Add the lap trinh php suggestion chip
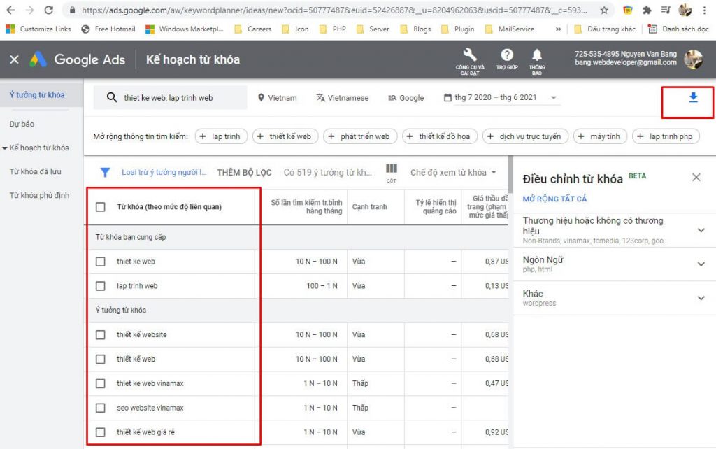This screenshot has height=449, width=716. tap(666, 136)
